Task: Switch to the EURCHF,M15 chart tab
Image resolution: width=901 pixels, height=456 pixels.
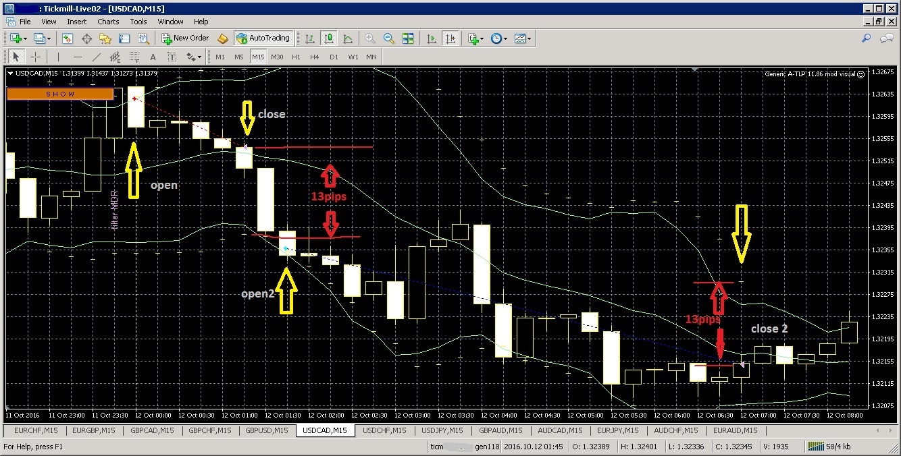Action: coord(36,430)
